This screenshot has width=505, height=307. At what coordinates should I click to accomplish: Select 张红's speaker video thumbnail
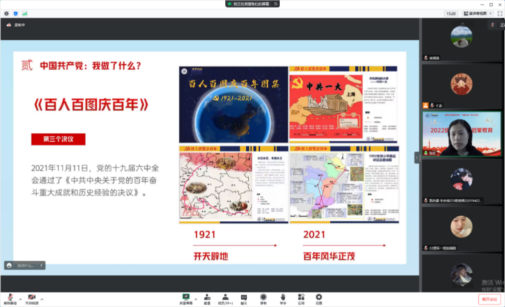[x=461, y=133]
